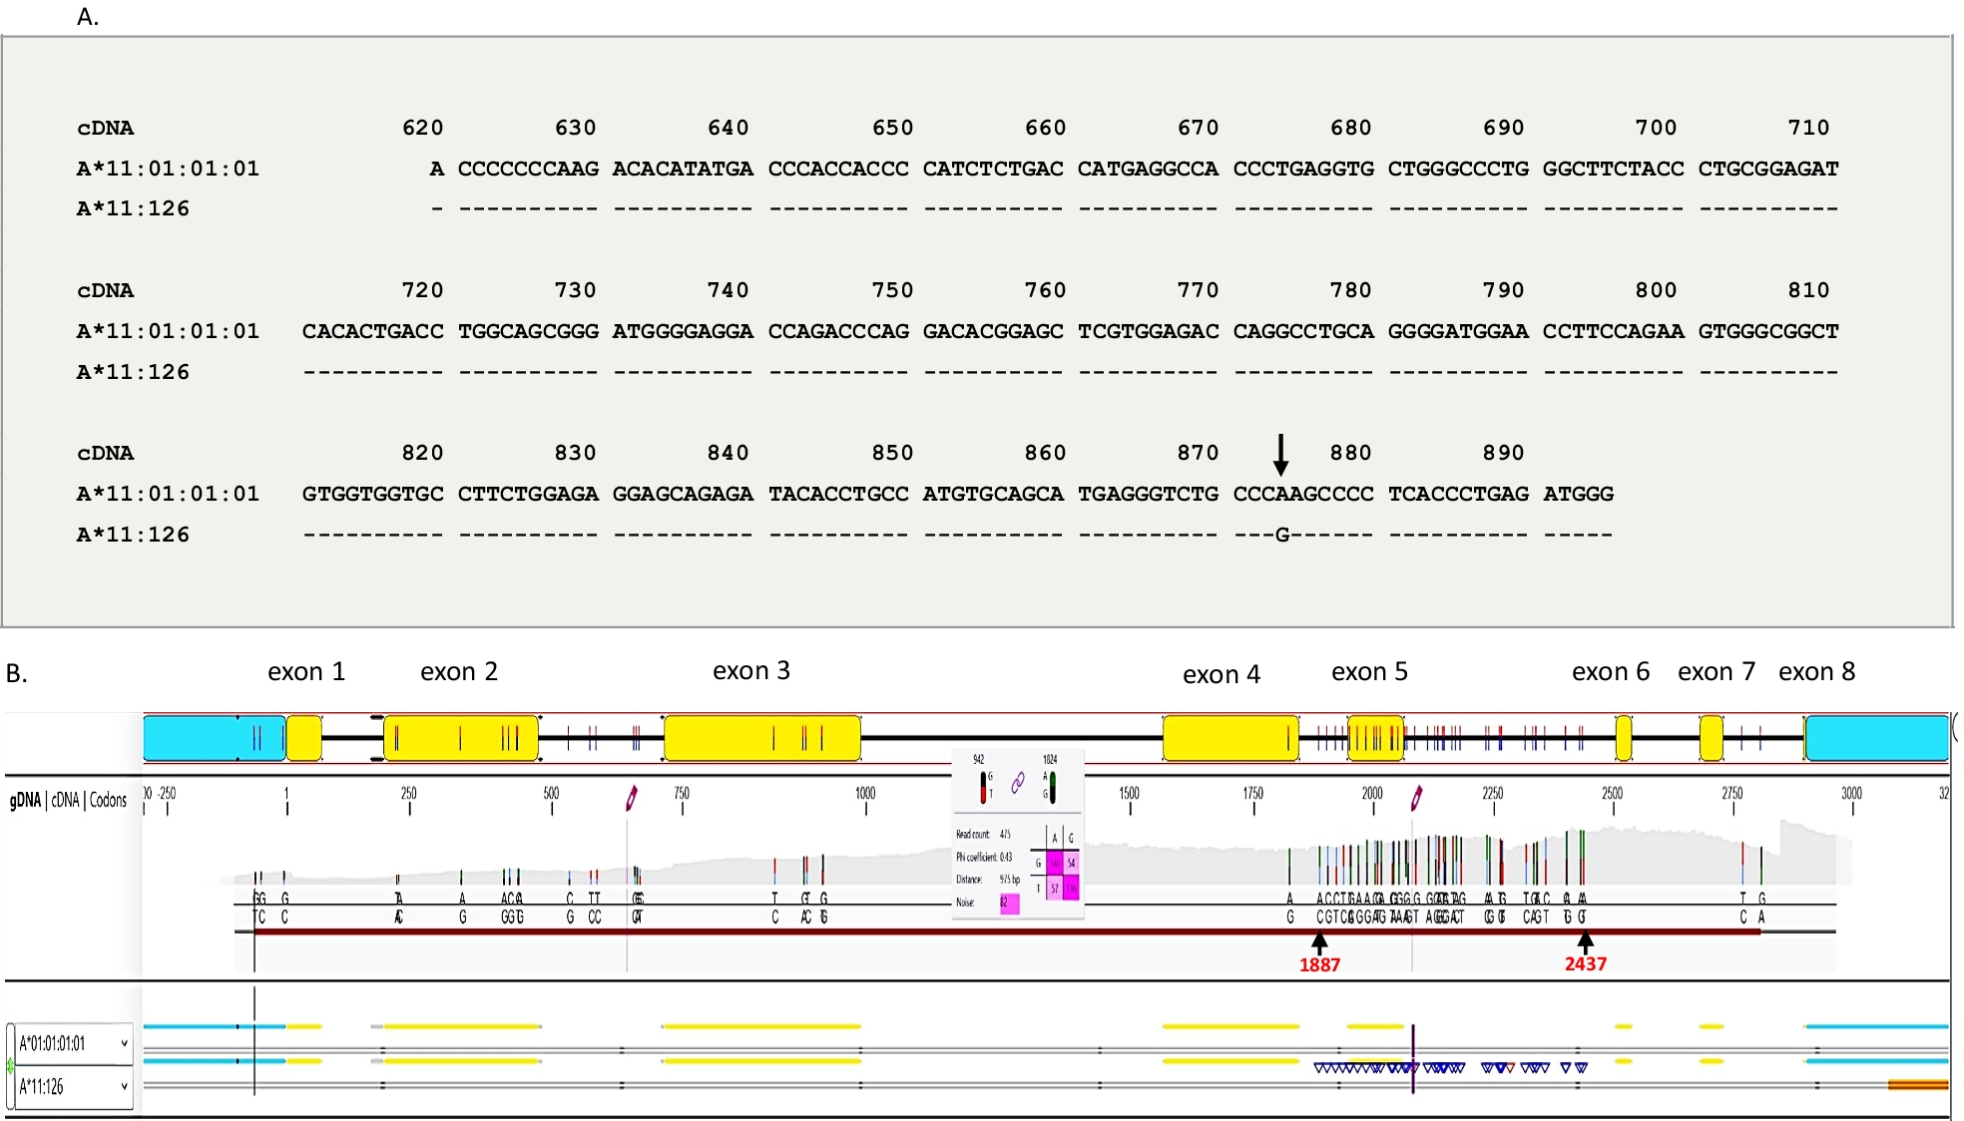Image resolution: width=1964 pixels, height=1121 pixels.
Task: Select the yellow exon 5 block
Action: click(1375, 739)
